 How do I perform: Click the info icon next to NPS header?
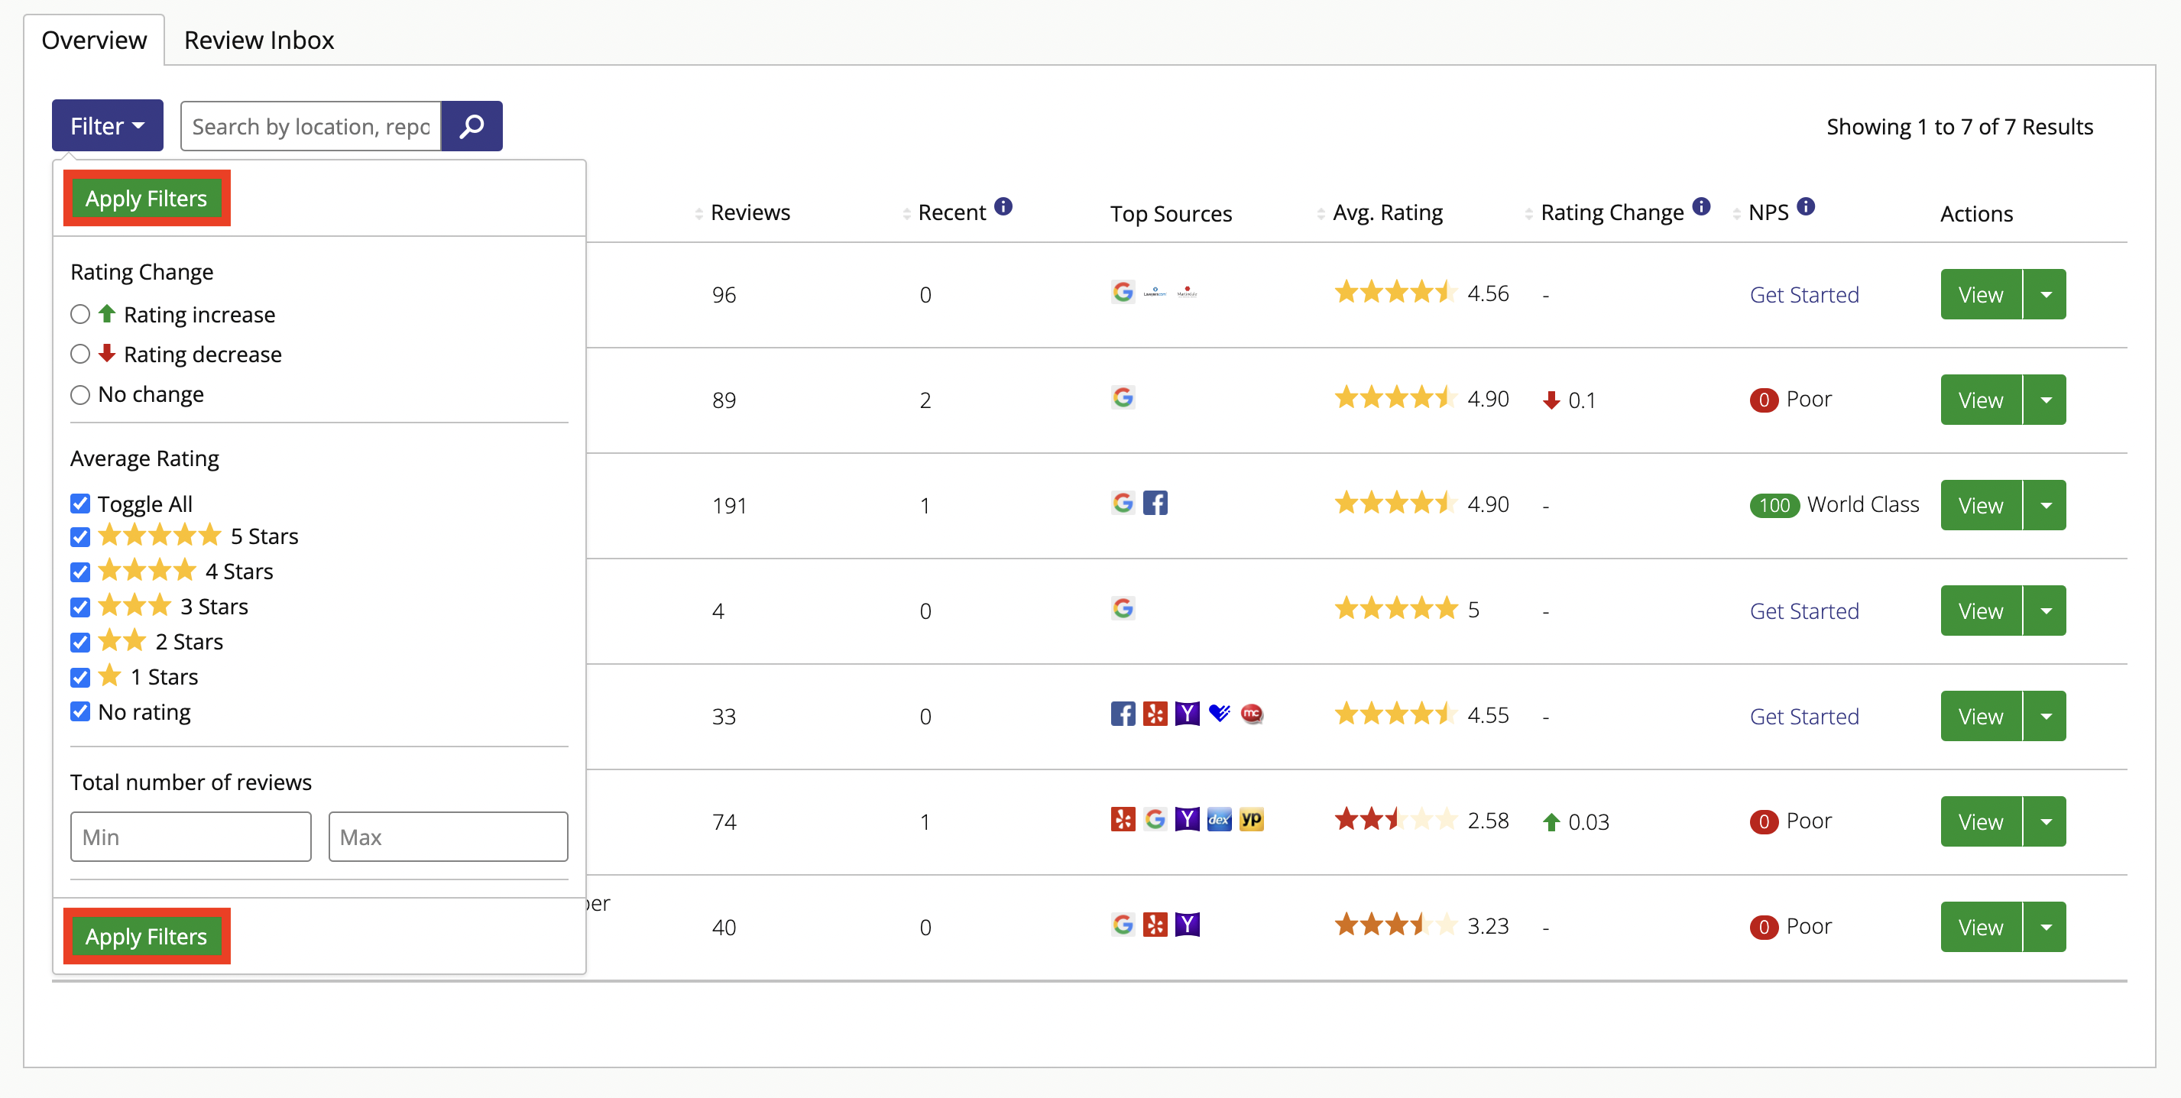(1806, 206)
